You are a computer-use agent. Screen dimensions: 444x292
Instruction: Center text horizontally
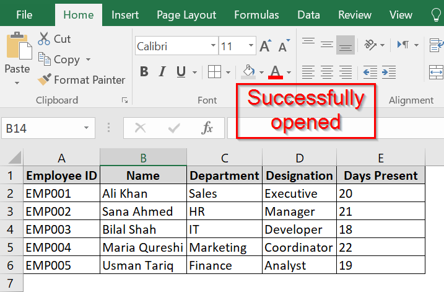327,72
